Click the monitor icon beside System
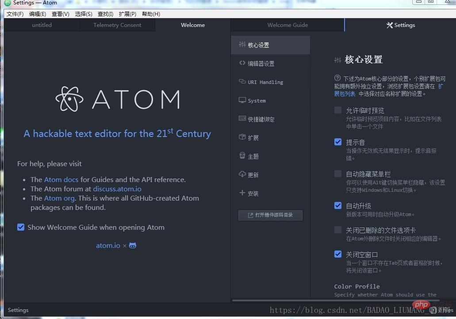The image size is (456, 319). tap(242, 100)
